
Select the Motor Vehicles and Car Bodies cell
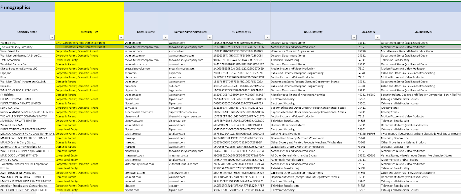click(399, 160)
